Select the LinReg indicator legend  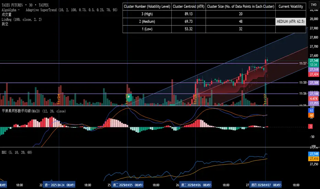pyautogui.click(x=21, y=20)
